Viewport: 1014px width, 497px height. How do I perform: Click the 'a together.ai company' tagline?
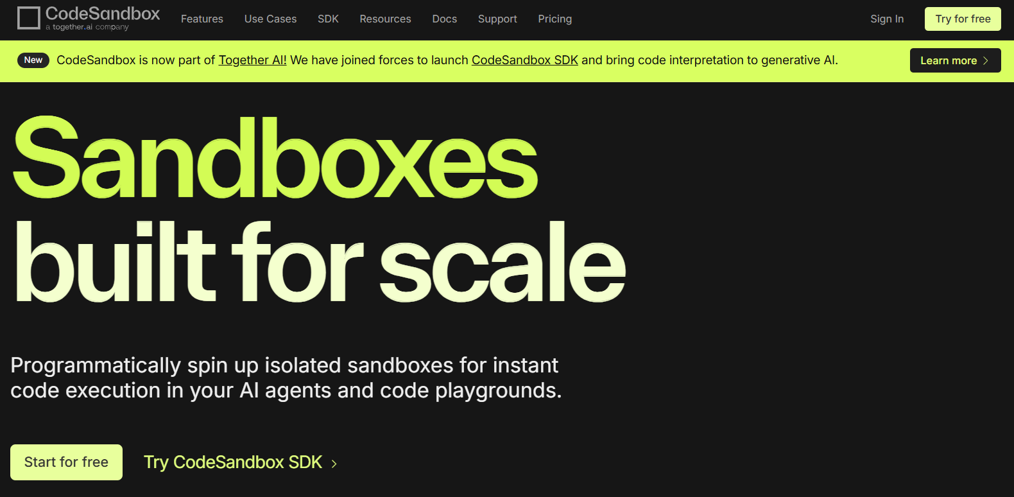click(x=87, y=27)
